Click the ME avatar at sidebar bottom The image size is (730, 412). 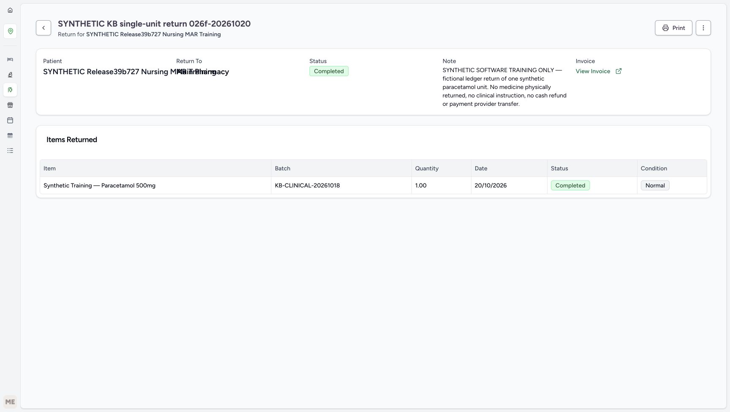(x=10, y=402)
